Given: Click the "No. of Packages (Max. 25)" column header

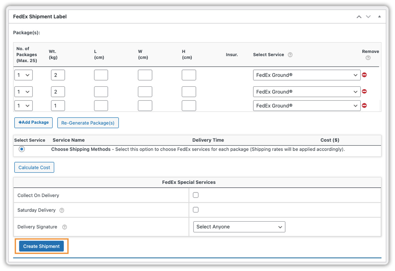Looking at the screenshot, I should tap(27, 54).
